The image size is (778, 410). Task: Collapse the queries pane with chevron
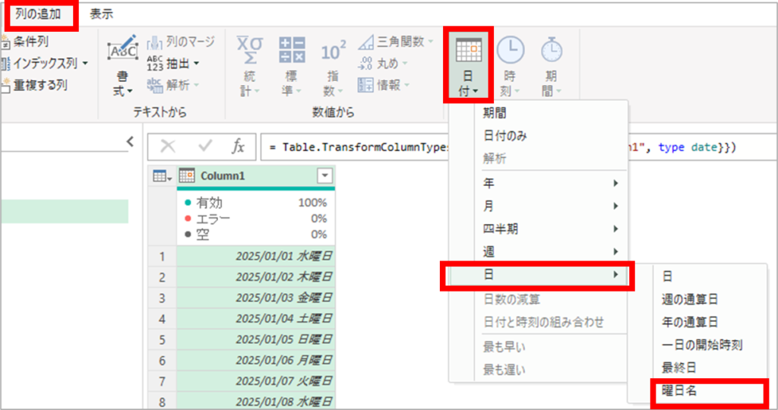point(130,141)
